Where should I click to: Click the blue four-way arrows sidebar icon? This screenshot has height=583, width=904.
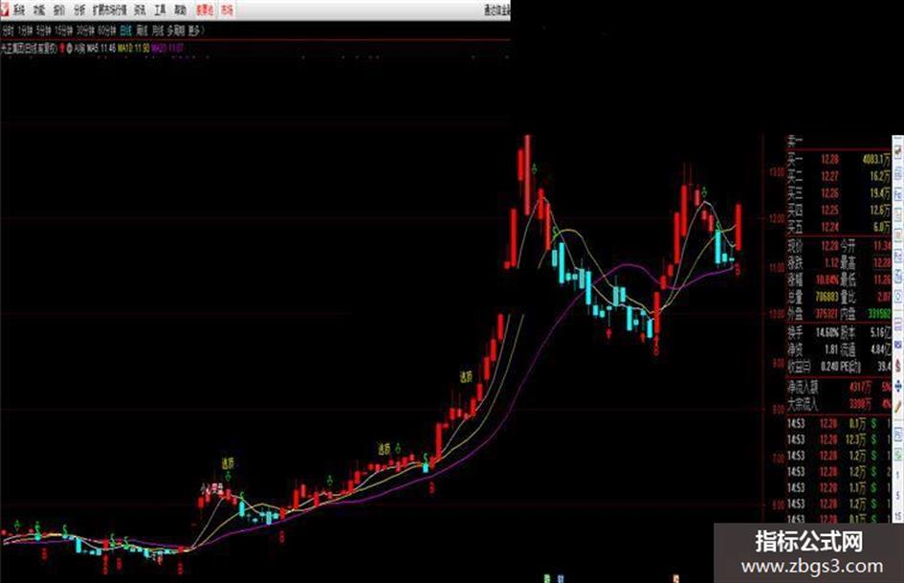pos(898,386)
